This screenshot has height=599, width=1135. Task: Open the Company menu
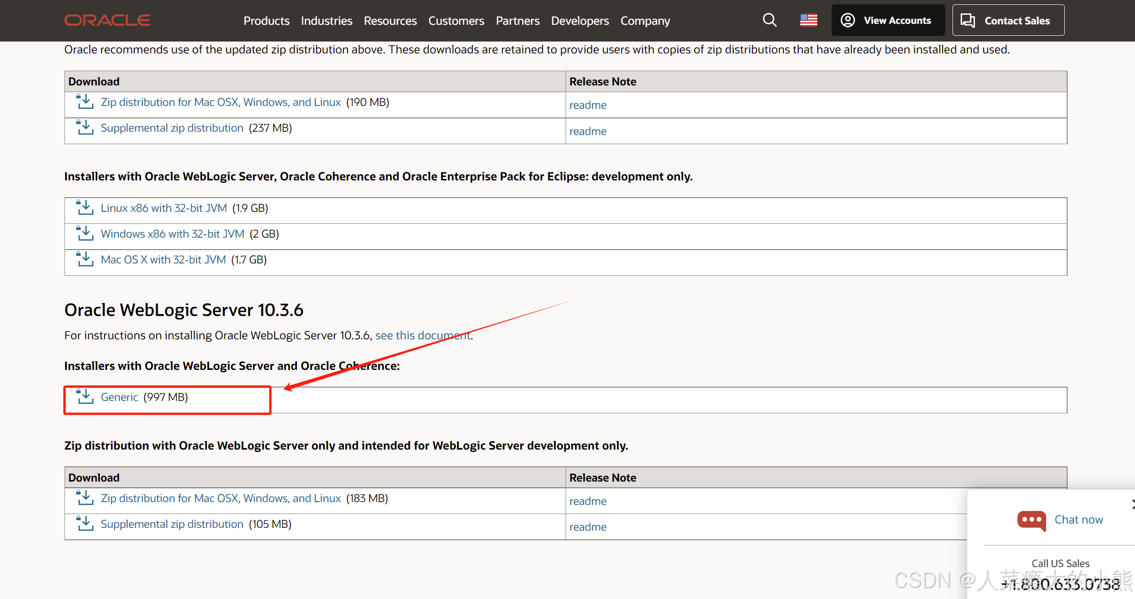pos(645,21)
